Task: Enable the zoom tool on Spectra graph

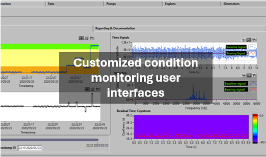Action: pos(248,75)
